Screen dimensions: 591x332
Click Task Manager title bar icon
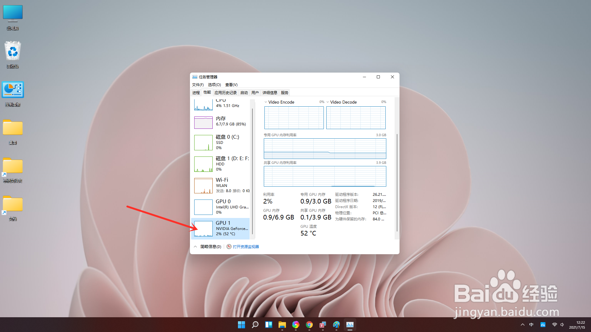point(195,77)
